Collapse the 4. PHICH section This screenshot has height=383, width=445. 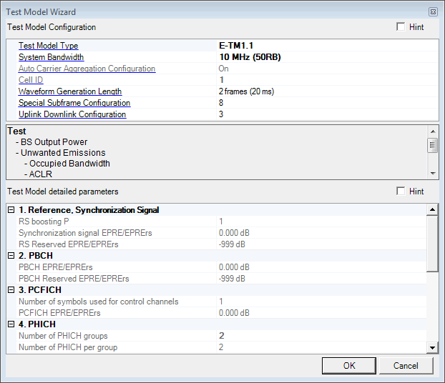pyautogui.click(x=11, y=324)
